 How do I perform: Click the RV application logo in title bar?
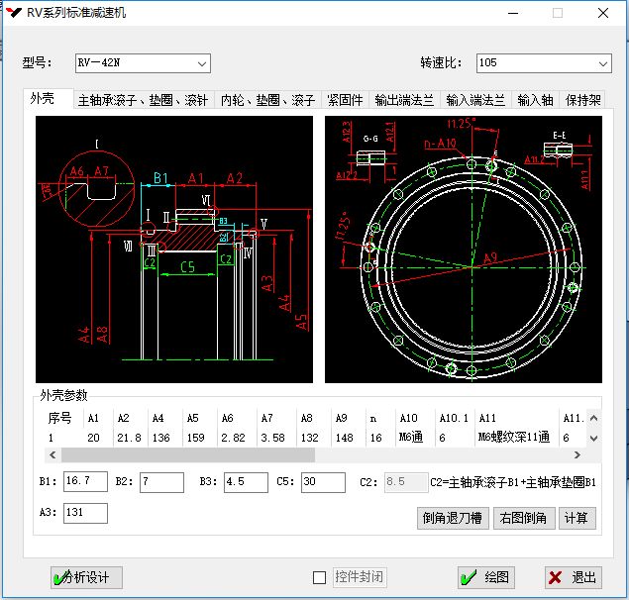tap(14, 13)
